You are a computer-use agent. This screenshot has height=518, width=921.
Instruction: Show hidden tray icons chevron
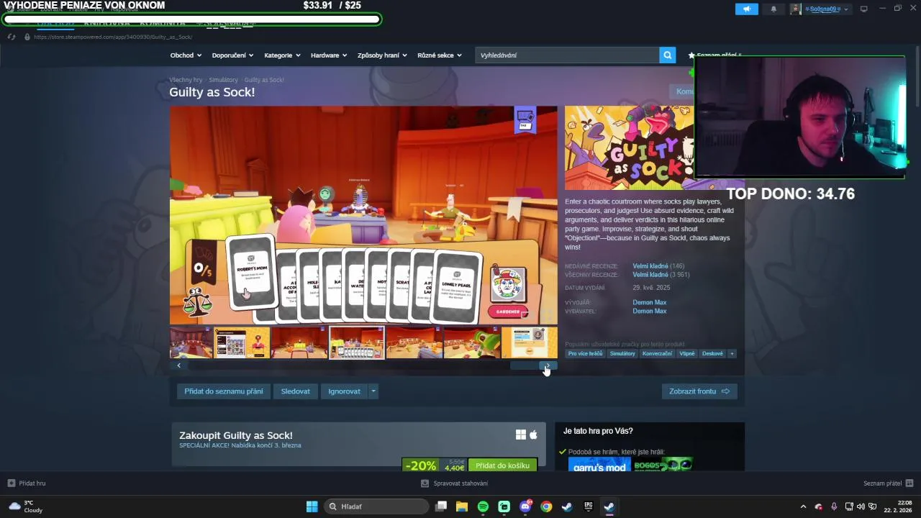803,506
